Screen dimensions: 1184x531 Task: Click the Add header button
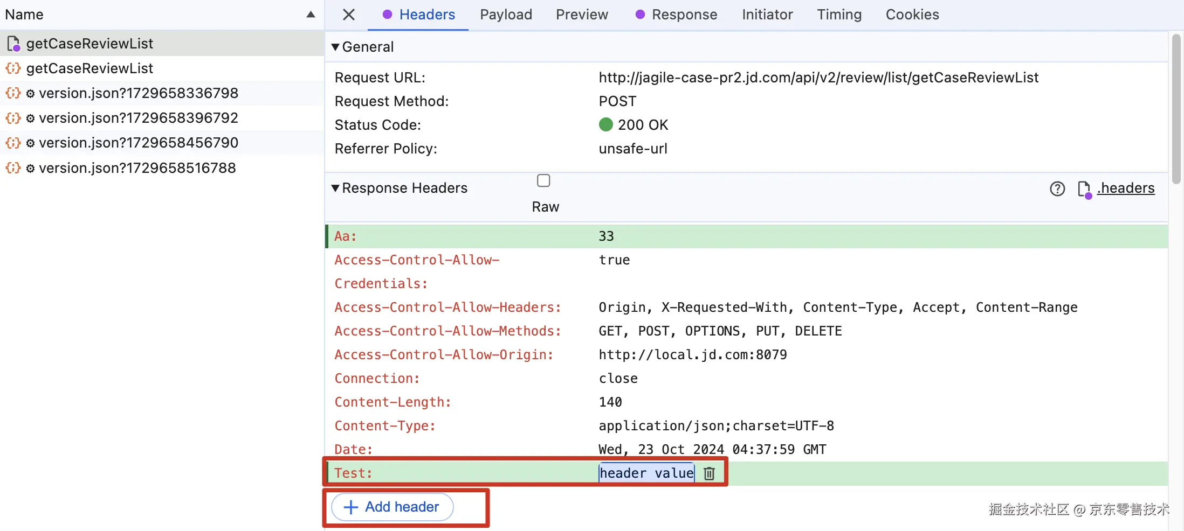393,507
